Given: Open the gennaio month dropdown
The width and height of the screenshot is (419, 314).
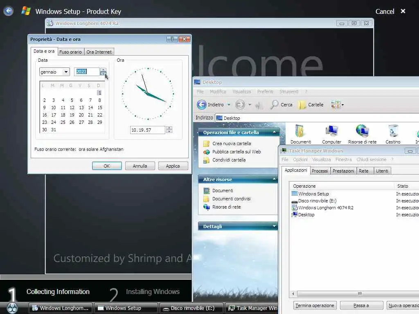Looking at the screenshot, I should pyautogui.click(x=66, y=72).
